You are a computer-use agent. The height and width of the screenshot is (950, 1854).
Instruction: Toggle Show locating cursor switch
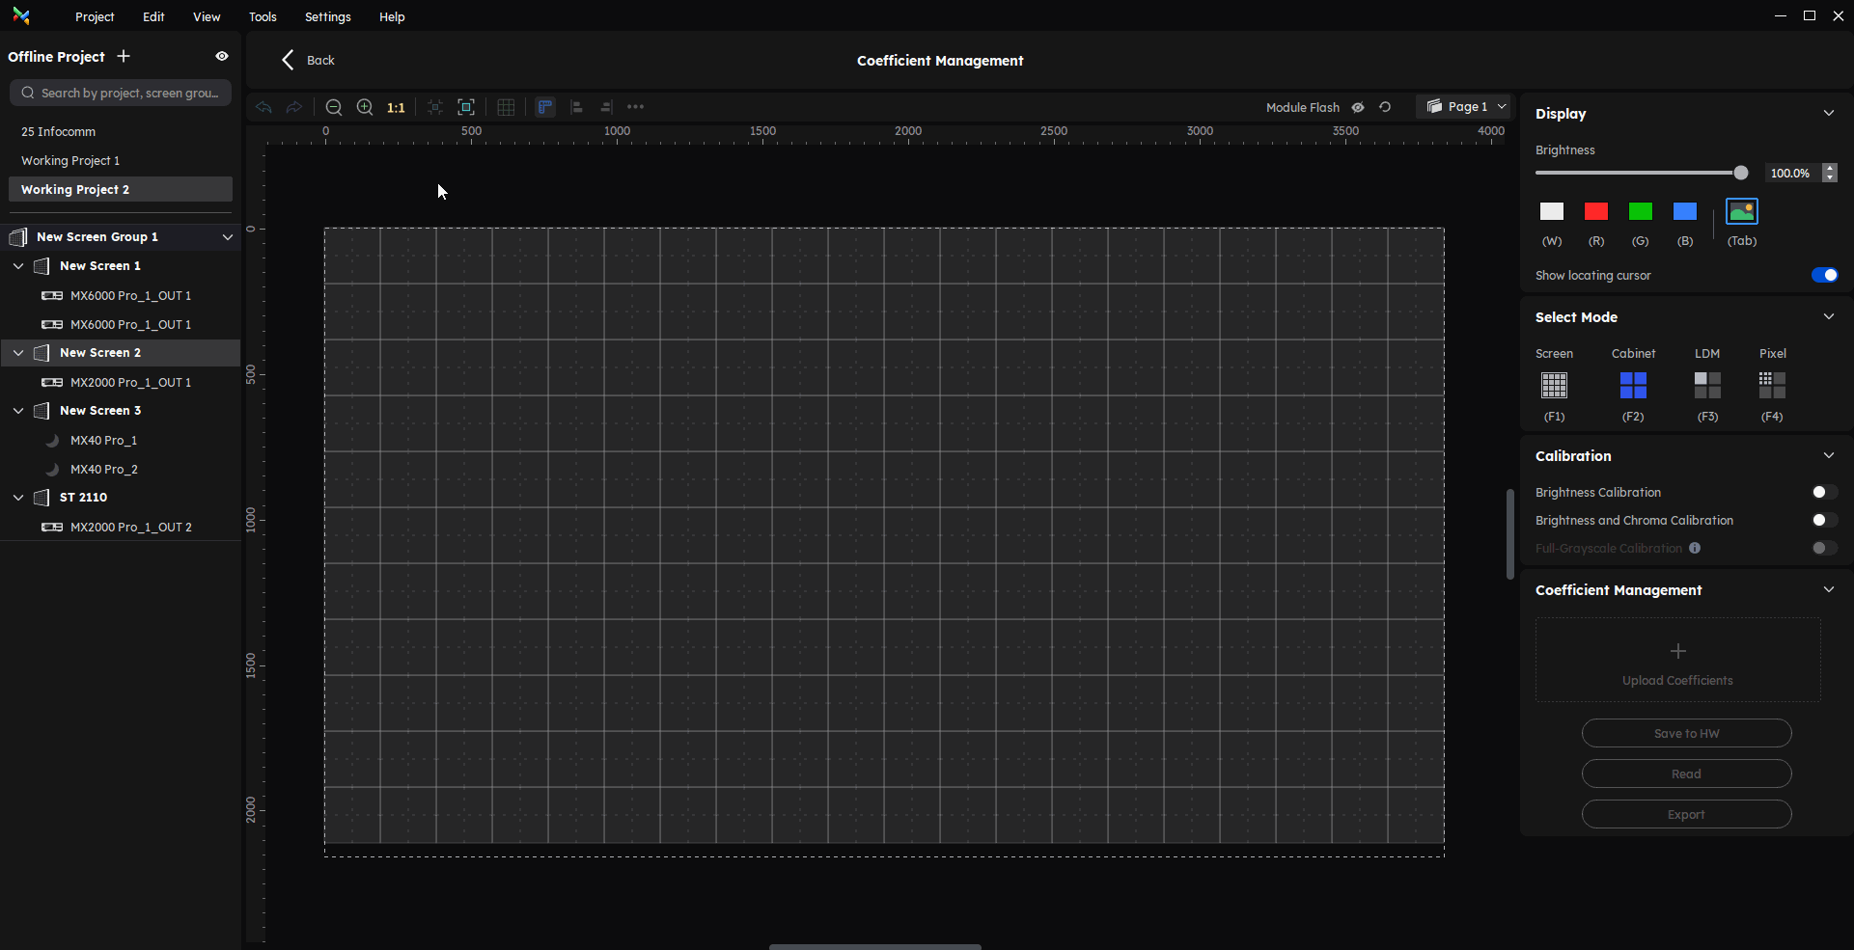coord(1824,275)
